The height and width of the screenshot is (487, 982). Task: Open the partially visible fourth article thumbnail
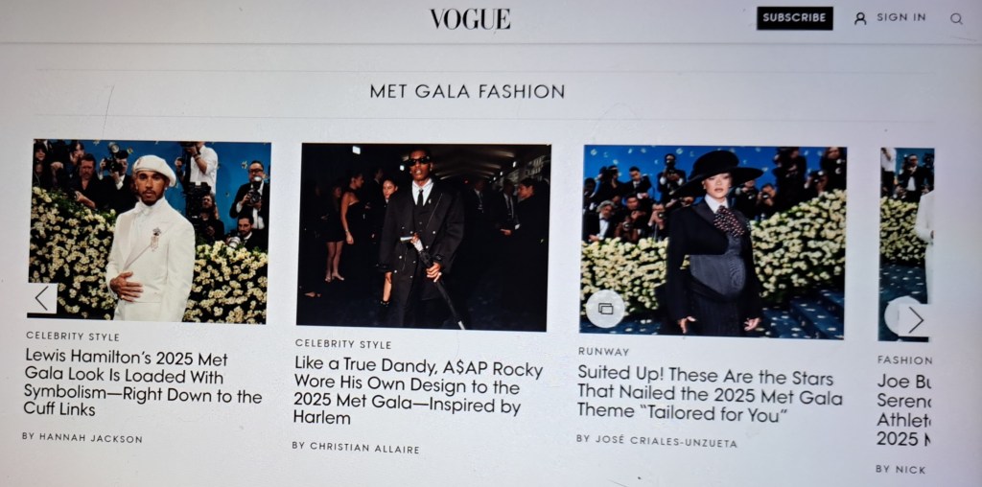(905, 244)
